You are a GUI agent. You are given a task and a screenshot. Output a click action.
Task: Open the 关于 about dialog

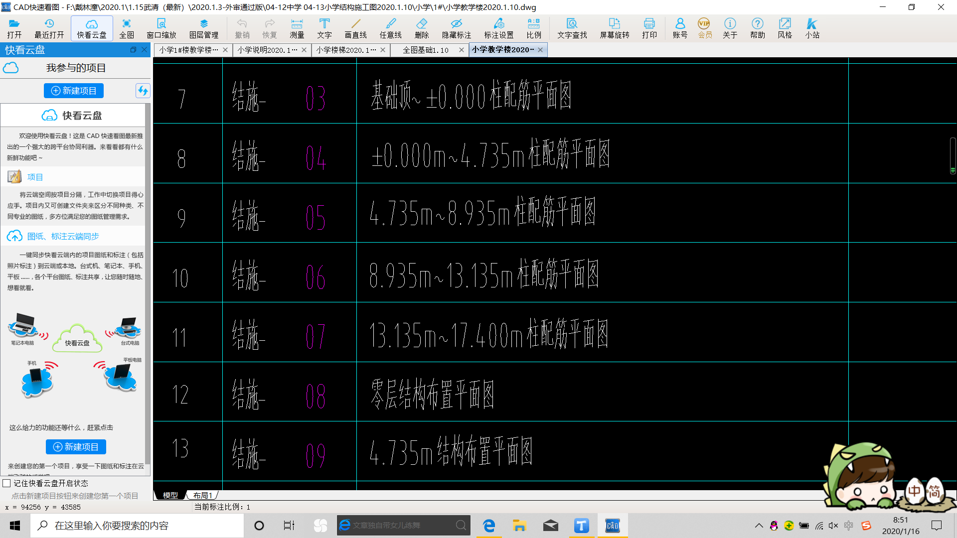730,28
